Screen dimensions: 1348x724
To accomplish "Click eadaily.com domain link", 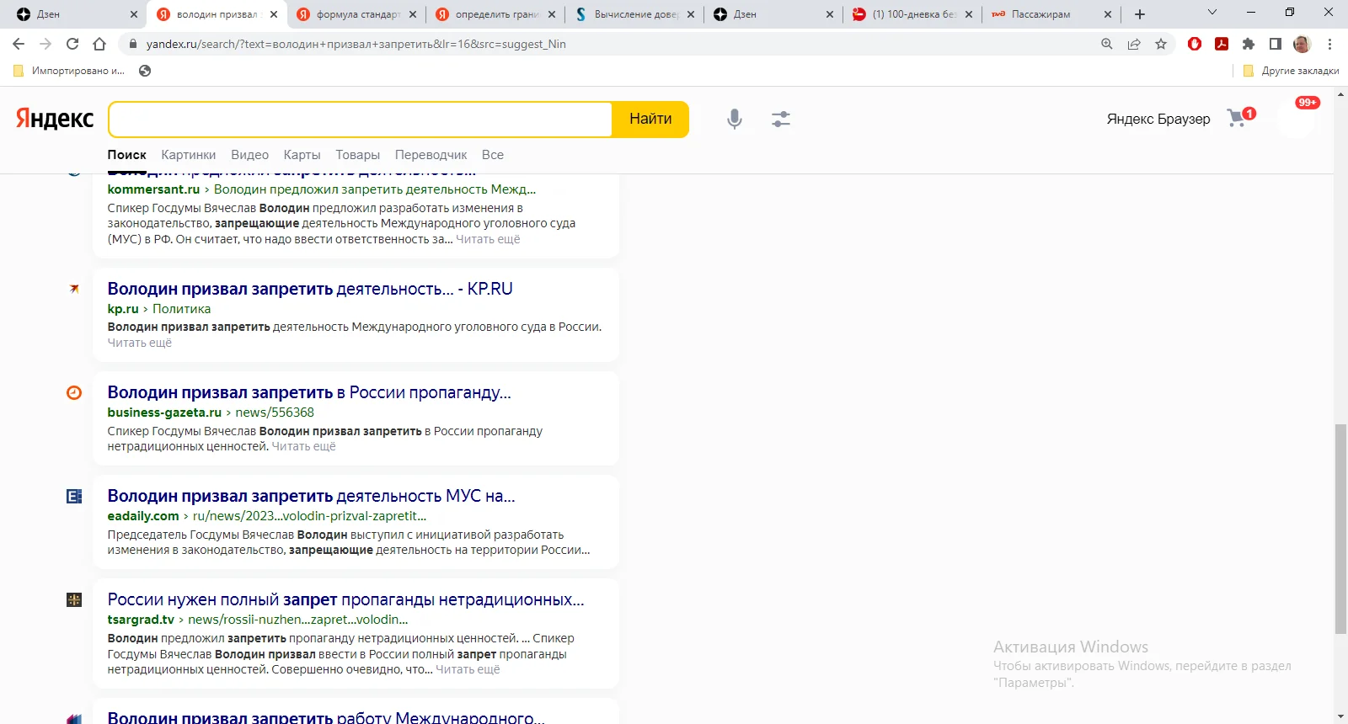I will (x=143, y=516).
